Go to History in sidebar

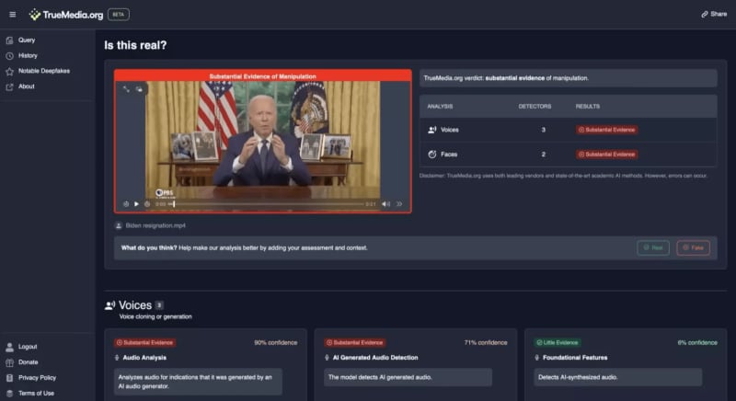pos(28,55)
